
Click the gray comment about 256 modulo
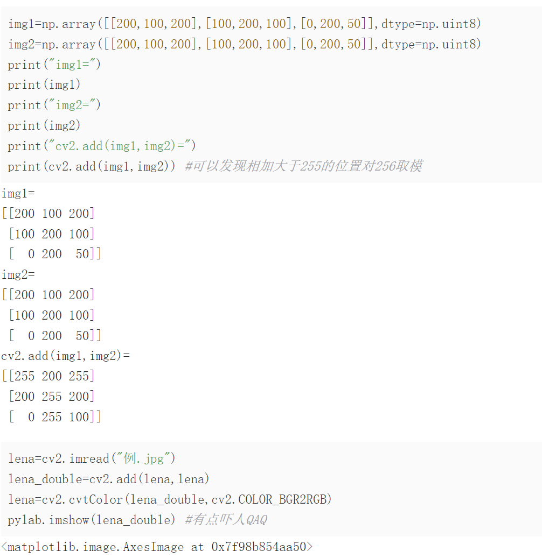tap(303, 166)
